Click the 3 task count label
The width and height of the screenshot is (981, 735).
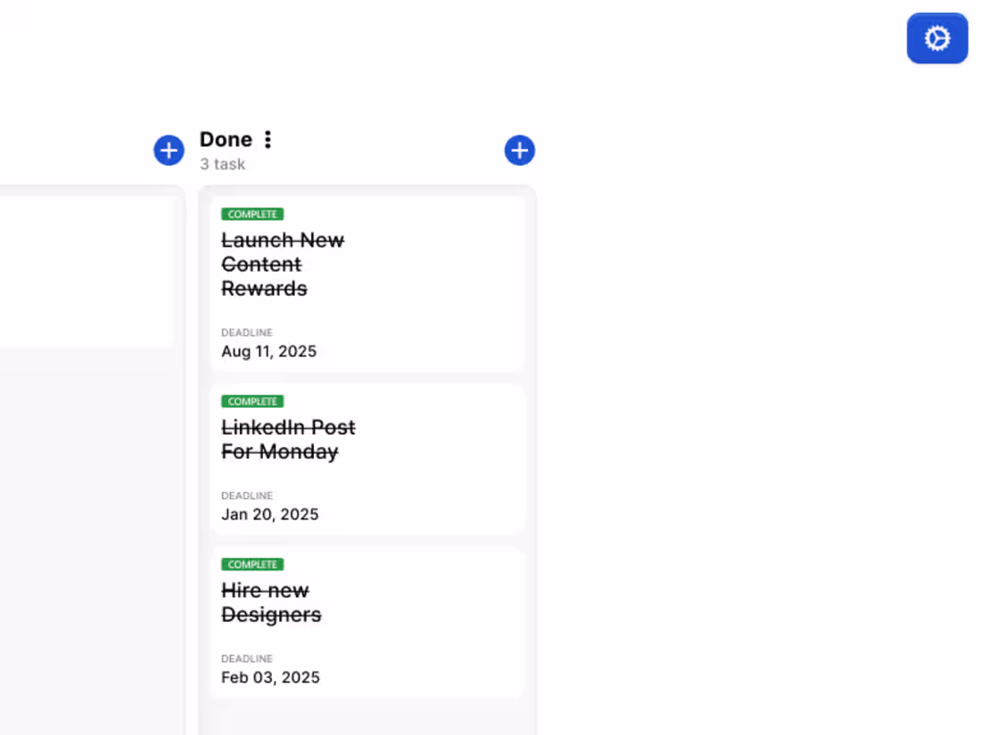coord(222,165)
